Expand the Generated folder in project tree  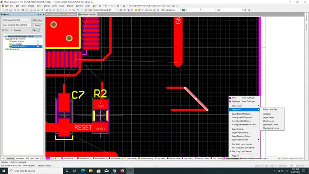[x=6, y=49]
